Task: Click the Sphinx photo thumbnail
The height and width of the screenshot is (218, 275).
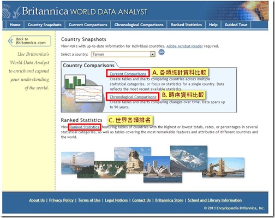Action: pyautogui.click(x=133, y=160)
